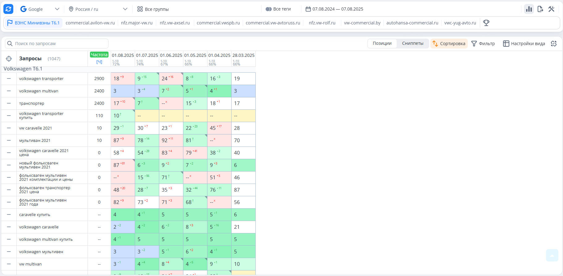Focus the Поиск по запросам search field
563x276 pixels.
(57, 44)
